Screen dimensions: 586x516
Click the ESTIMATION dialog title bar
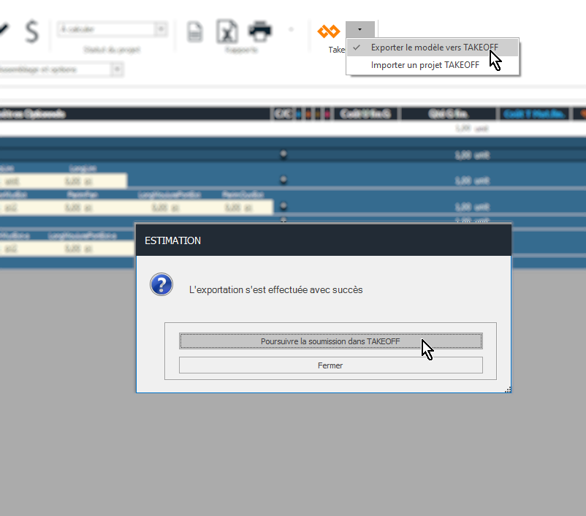[324, 240]
